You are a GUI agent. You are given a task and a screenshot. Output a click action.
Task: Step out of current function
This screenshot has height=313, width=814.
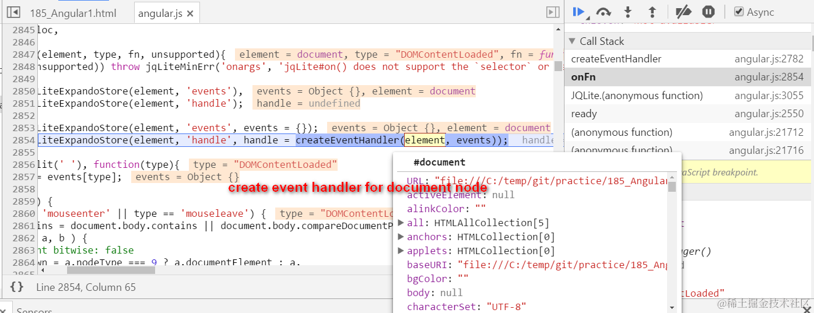click(652, 12)
